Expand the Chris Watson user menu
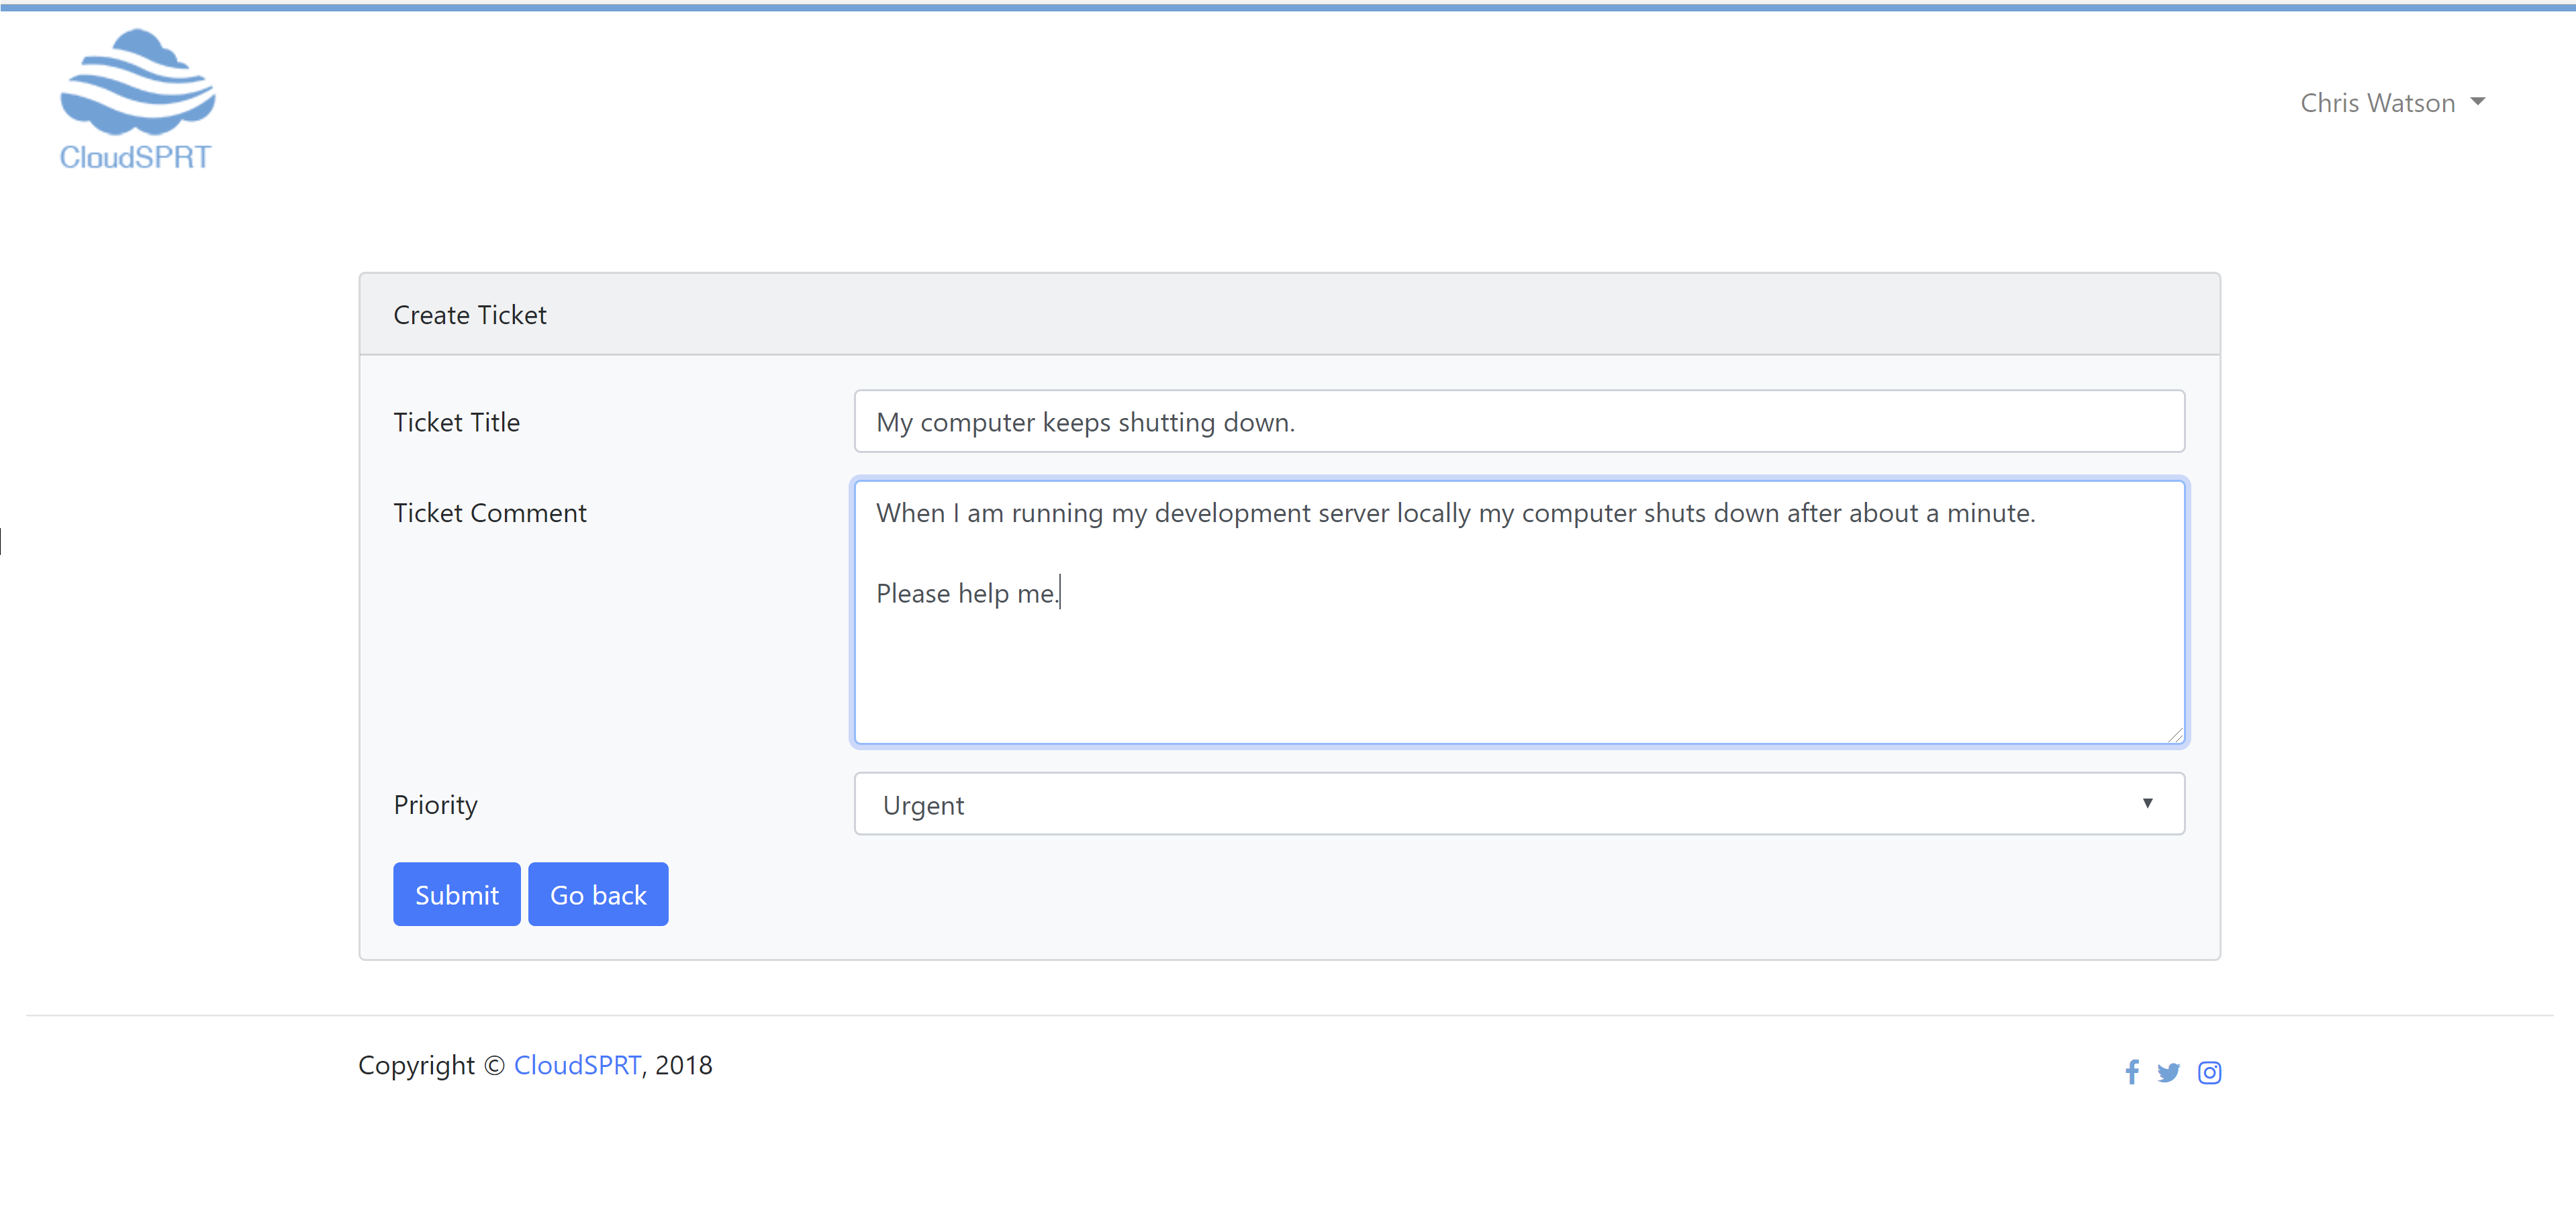Viewport: 2576px width, 1224px height. coord(2391,103)
